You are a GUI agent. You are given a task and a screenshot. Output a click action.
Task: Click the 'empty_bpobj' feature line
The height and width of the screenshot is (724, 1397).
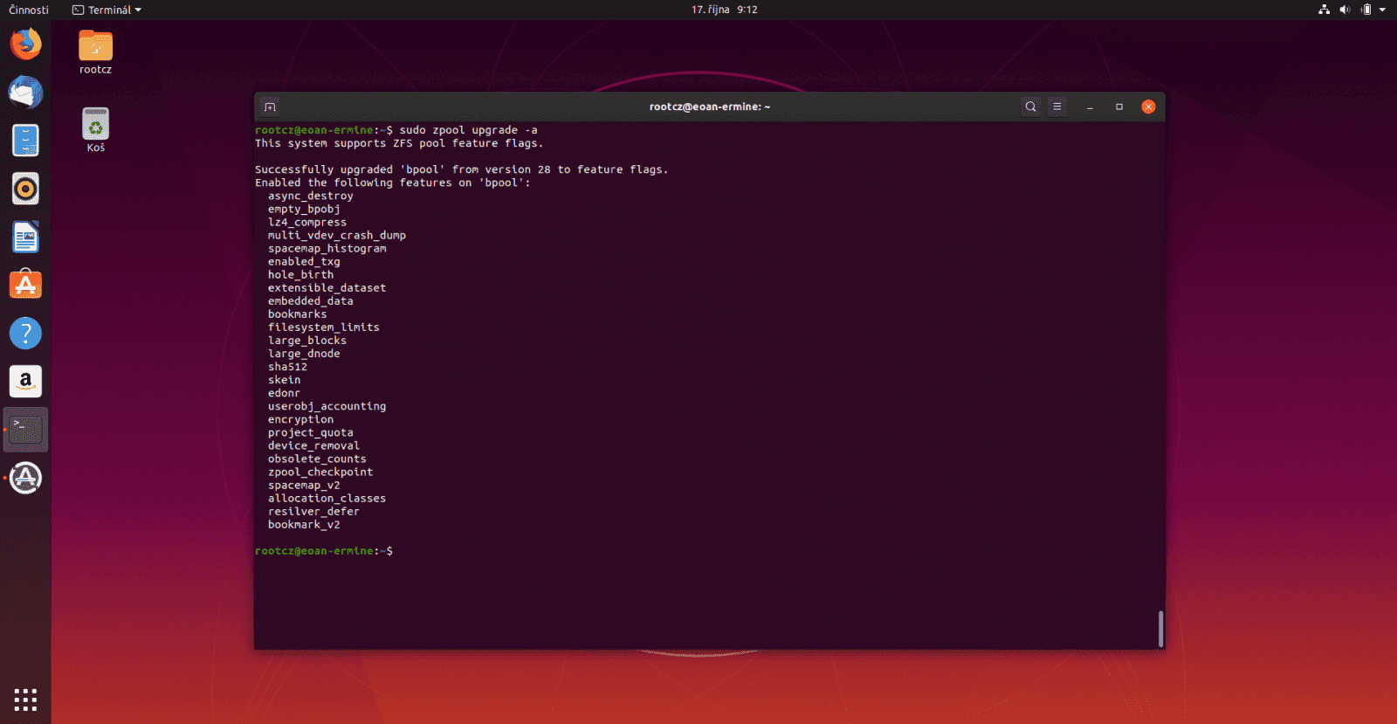(304, 209)
